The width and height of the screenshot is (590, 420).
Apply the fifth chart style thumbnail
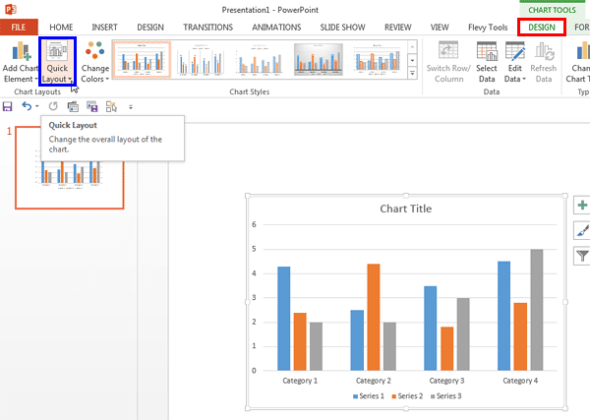click(x=377, y=59)
